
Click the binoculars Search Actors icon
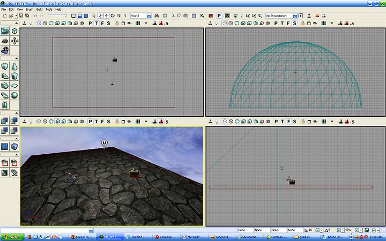tap(157, 16)
